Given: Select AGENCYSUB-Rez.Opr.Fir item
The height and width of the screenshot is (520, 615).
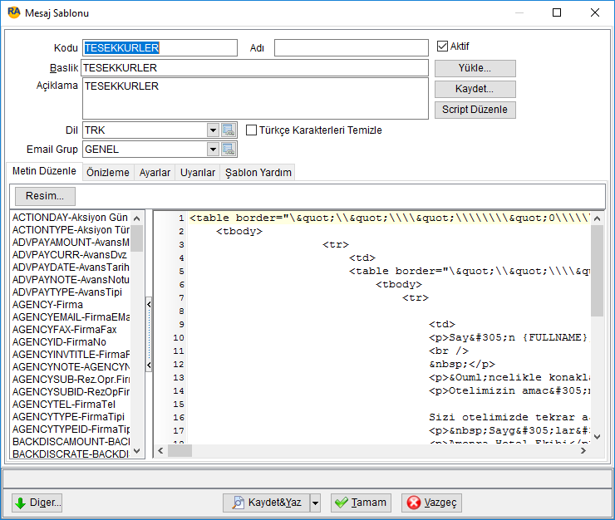Looking at the screenshot, I should point(71,380).
